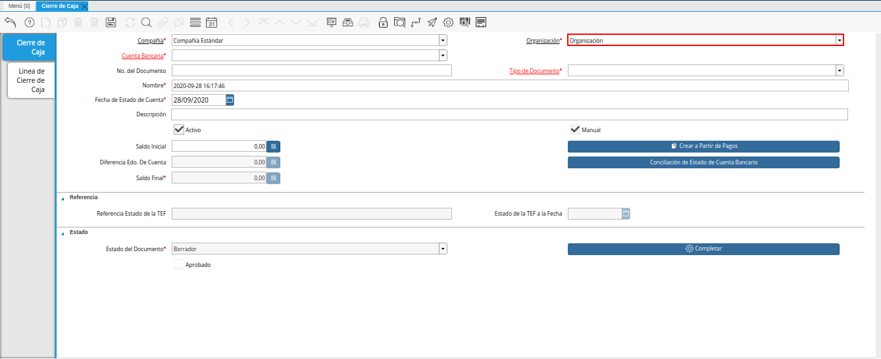Click the undo back arrow icon

click(10, 22)
